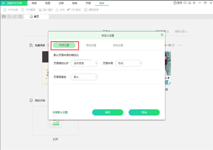Expand the 页面缩放比例 dropdown

click(x=84, y=63)
